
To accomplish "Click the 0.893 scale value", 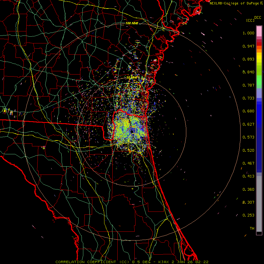I will click(x=248, y=59).
